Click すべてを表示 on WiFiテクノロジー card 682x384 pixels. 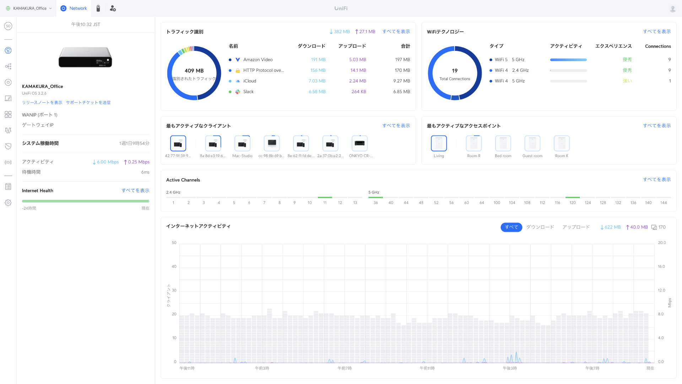click(657, 32)
